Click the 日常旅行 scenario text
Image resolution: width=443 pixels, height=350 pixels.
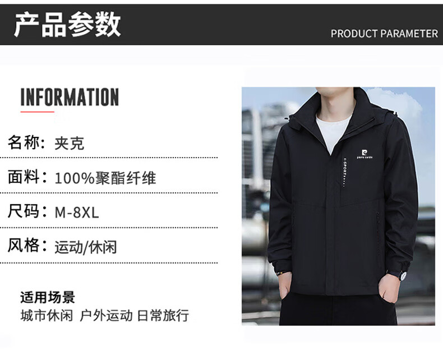(x=163, y=315)
